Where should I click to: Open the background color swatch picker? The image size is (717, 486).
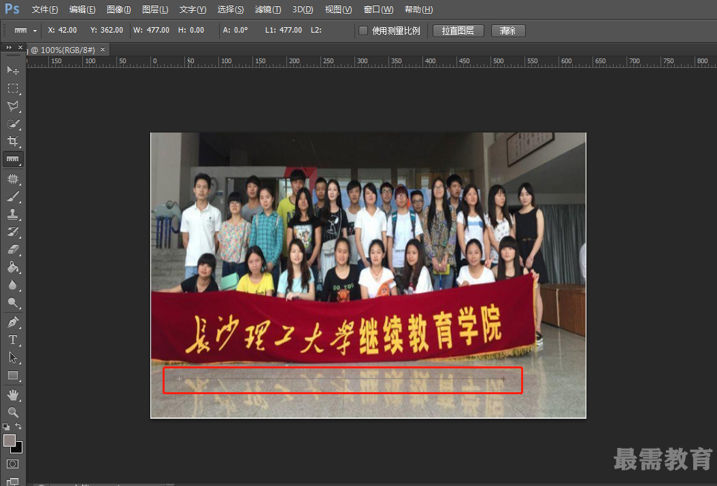pos(18,449)
